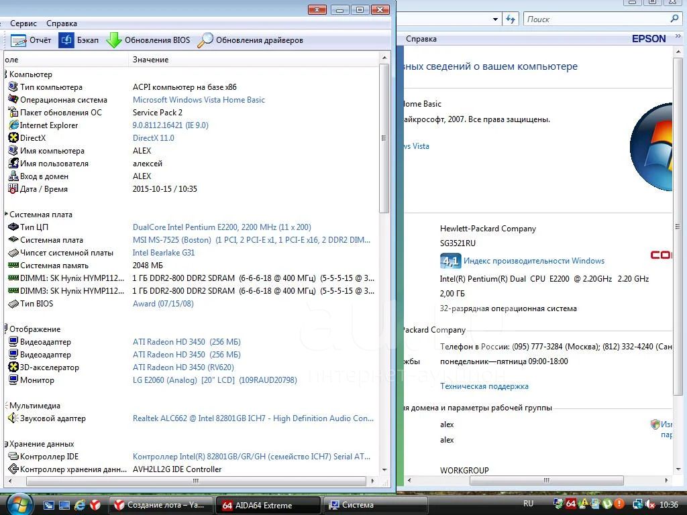Click the green arrow Обновления BIOS icon
The width and height of the screenshot is (687, 515).
114,40
